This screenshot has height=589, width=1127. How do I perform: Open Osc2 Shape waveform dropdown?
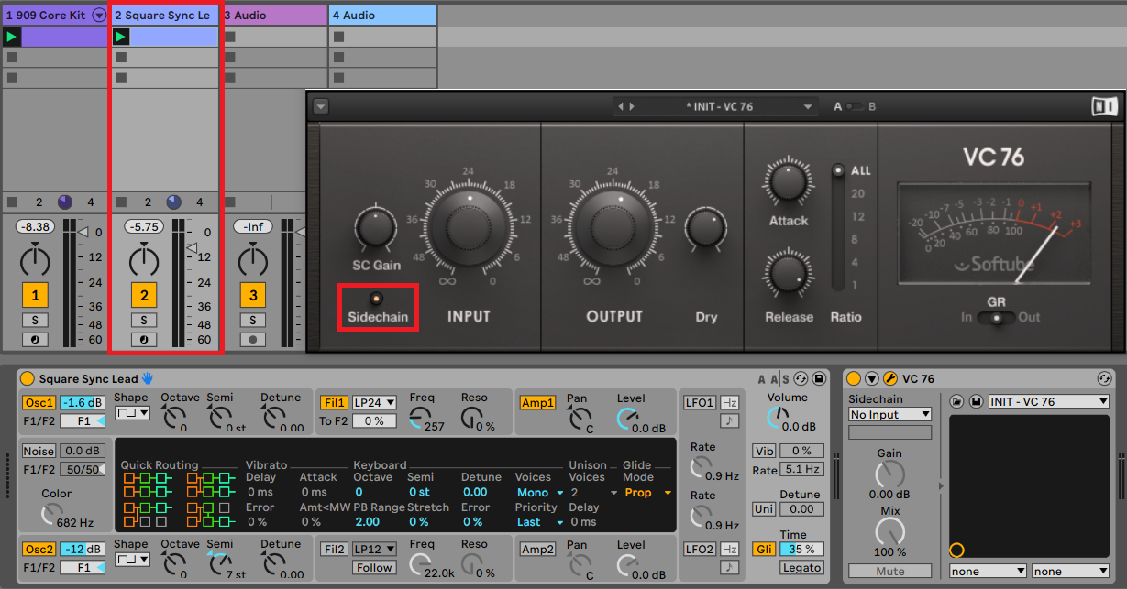tap(131, 559)
